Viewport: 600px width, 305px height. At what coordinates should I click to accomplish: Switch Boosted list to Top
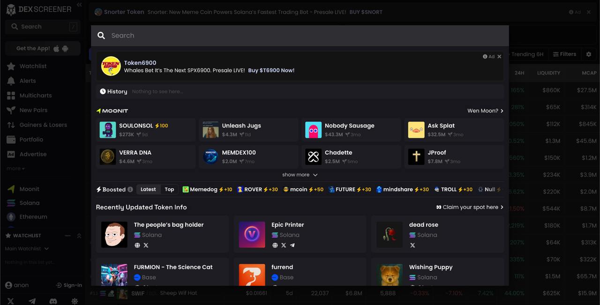tap(169, 189)
